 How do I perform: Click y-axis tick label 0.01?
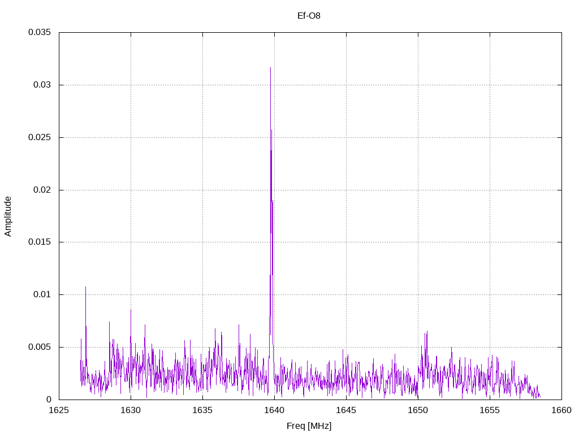click(x=42, y=294)
